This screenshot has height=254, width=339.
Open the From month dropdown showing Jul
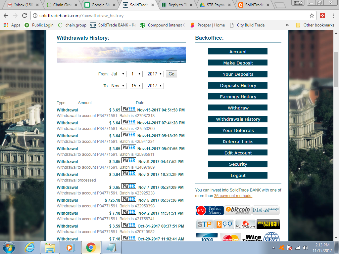(118, 74)
